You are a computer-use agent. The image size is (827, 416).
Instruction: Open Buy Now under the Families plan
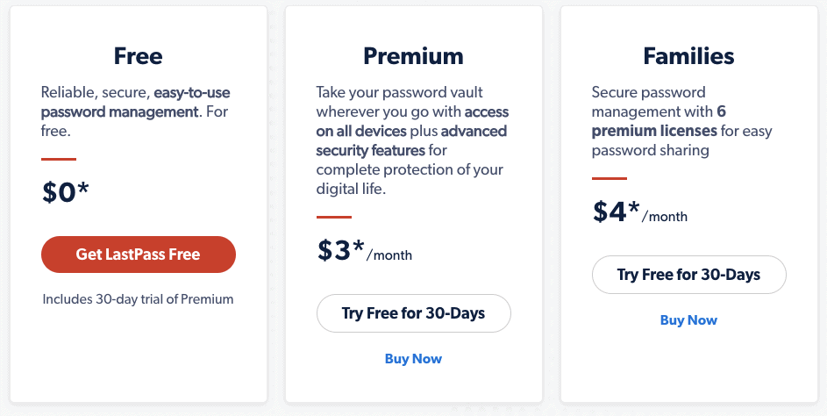tap(688, 320)
